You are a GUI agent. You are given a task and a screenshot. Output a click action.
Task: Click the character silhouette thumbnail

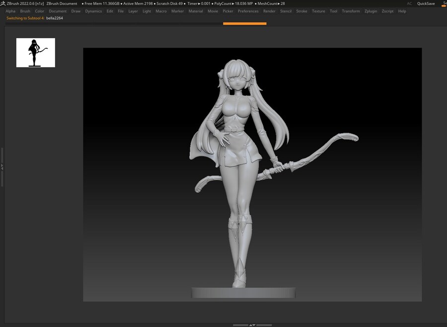[x=36, y=53]
